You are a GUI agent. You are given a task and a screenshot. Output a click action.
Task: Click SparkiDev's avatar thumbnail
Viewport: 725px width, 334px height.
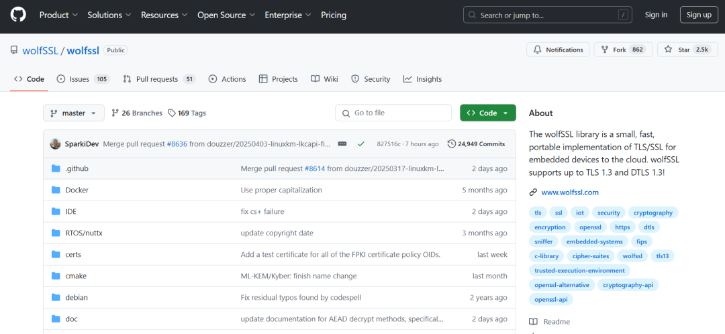[x=56, y=144]
